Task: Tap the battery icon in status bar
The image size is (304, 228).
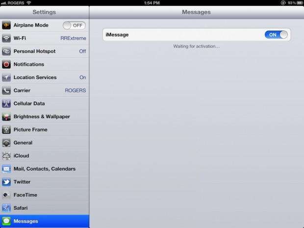Action: pyautogui.click(x=300, y=3)
